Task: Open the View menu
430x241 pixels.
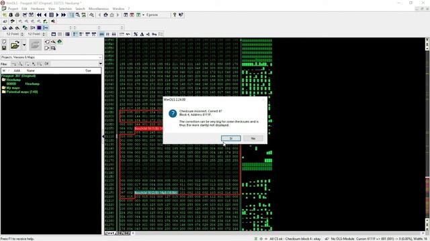Action: pos(52,9)
